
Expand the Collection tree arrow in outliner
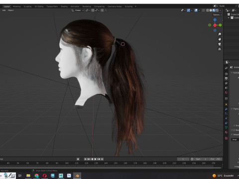pyautogui.click(x=229, y=17)
